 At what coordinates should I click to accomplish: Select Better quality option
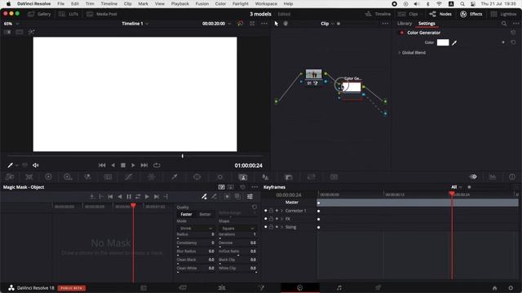coord(205,214)
